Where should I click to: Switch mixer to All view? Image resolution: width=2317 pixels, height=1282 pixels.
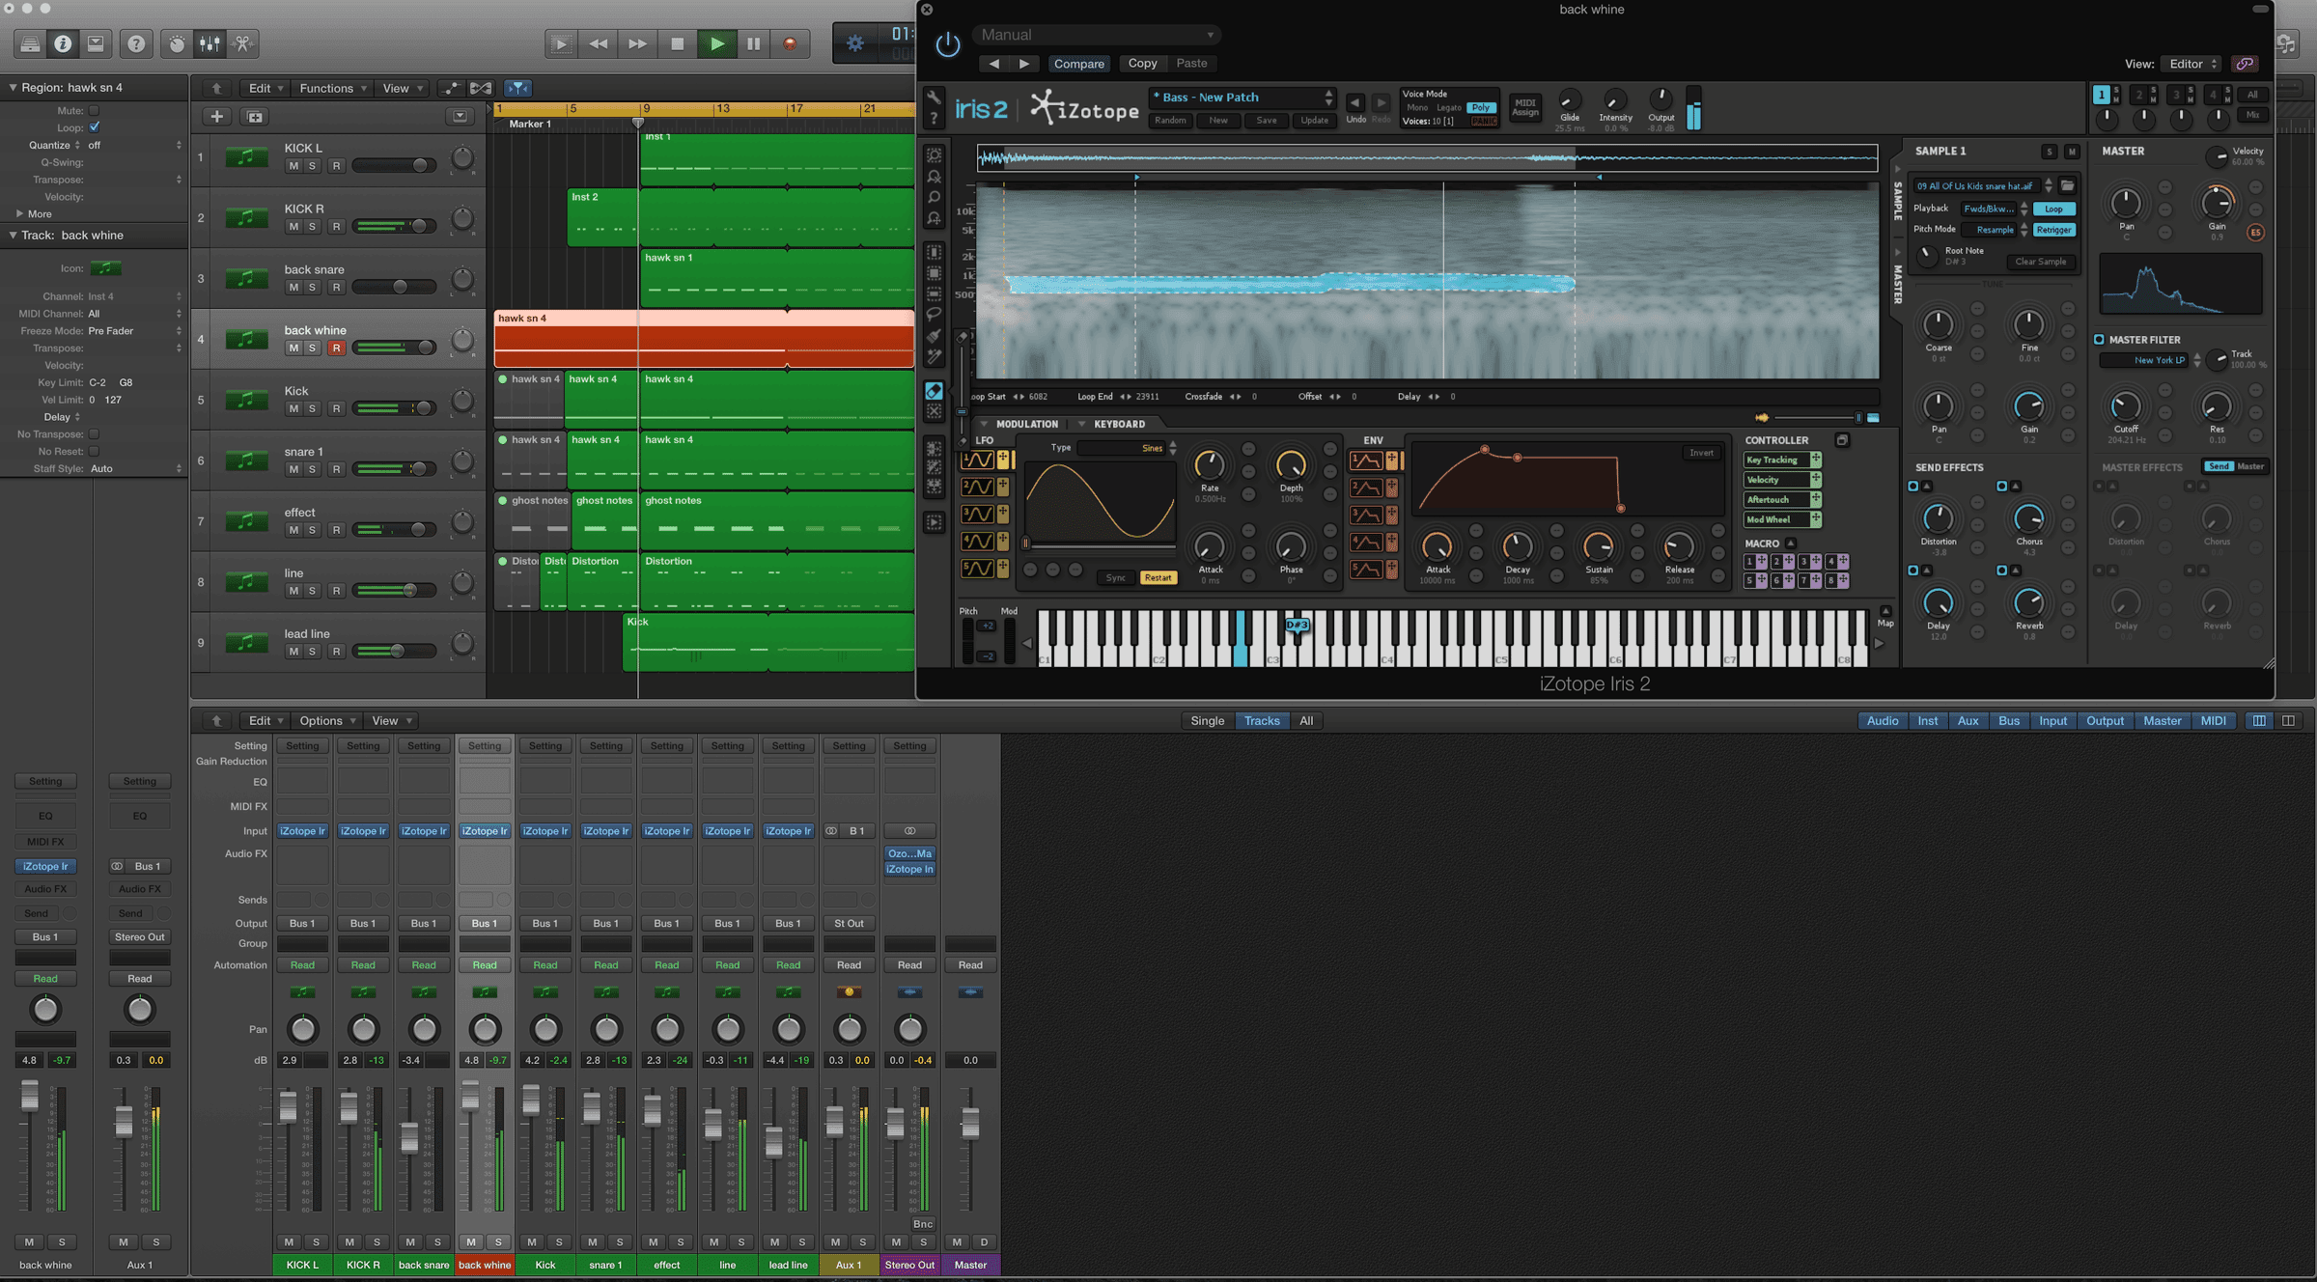click(x=1306, y=720)
